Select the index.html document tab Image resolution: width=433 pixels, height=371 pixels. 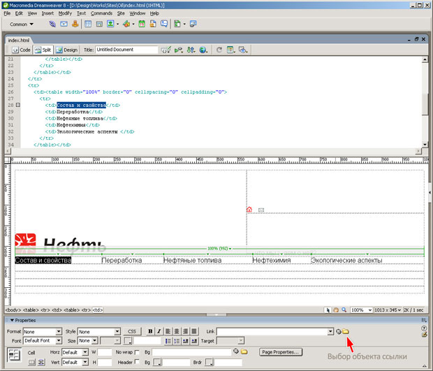20,40
